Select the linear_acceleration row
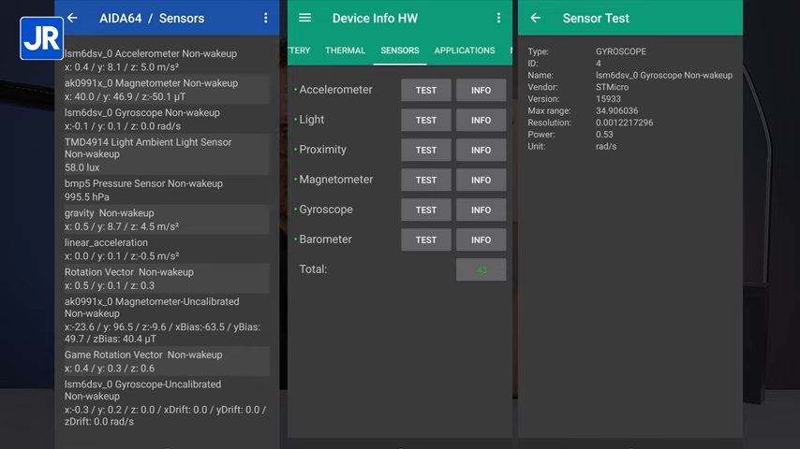The image size is (800, 449). [167, 249]
